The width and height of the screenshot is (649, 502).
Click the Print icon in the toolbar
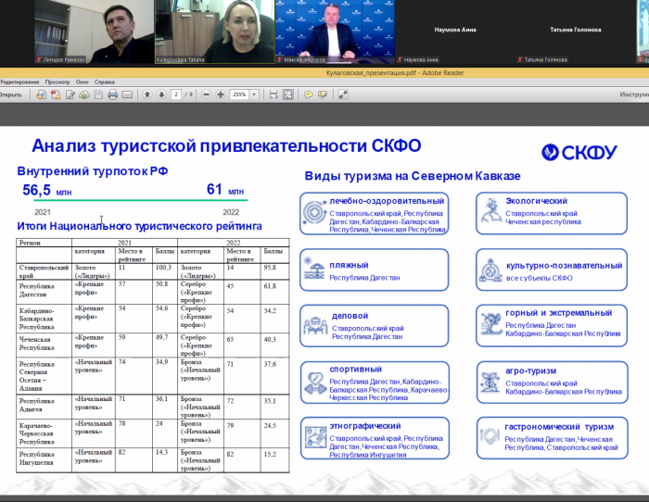tap(112, 94)
